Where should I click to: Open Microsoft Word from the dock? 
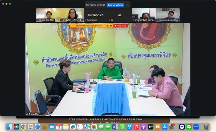click(x=115, y=127)
